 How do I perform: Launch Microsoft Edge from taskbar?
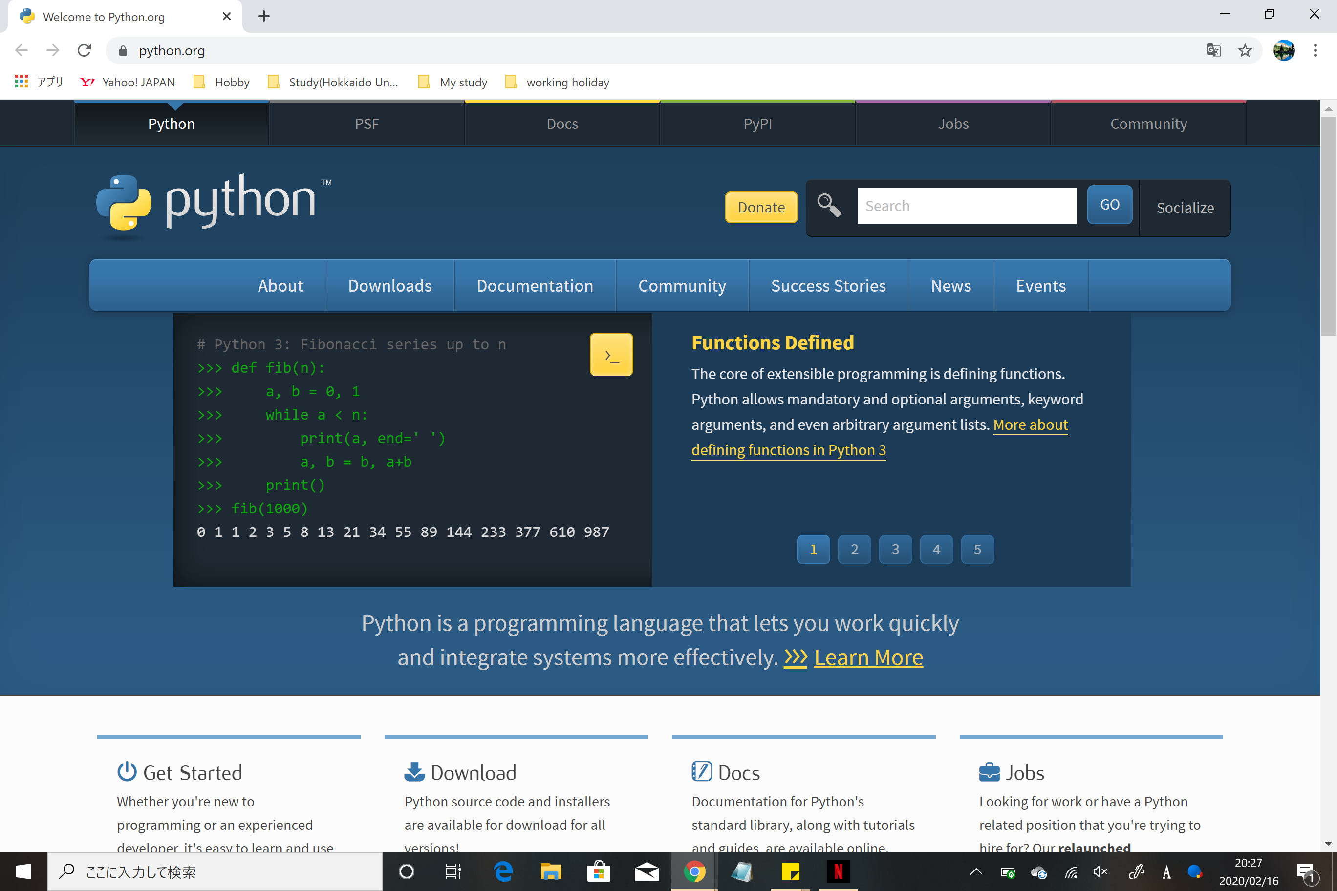pyautogui.click(x=503, y=871)
